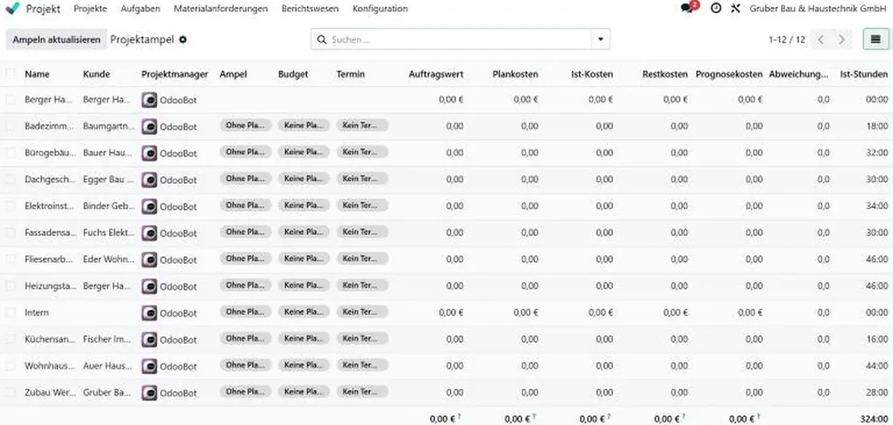Click OdooBot avatar in Elektroinst... row
893x425 pixels.
149,206
